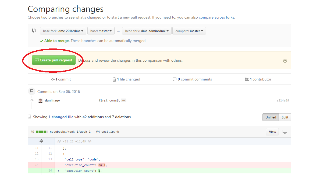Click the file icon beside Showing changed file

29,117
